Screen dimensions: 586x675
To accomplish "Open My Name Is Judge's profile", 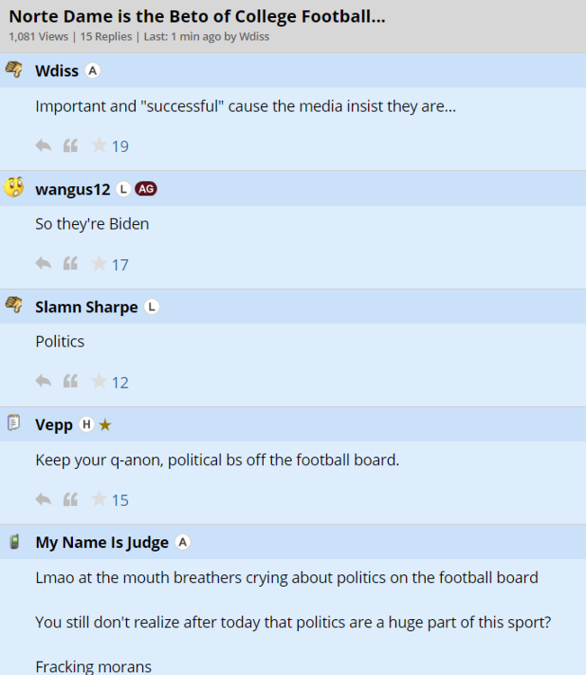I will click(x=102, y=543).
